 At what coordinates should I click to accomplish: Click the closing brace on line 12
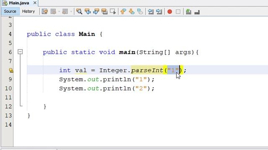point(45,107)
